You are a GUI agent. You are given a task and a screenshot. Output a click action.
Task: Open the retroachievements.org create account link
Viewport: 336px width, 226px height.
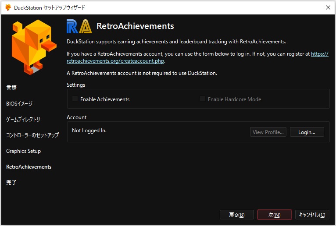[115, 61]
